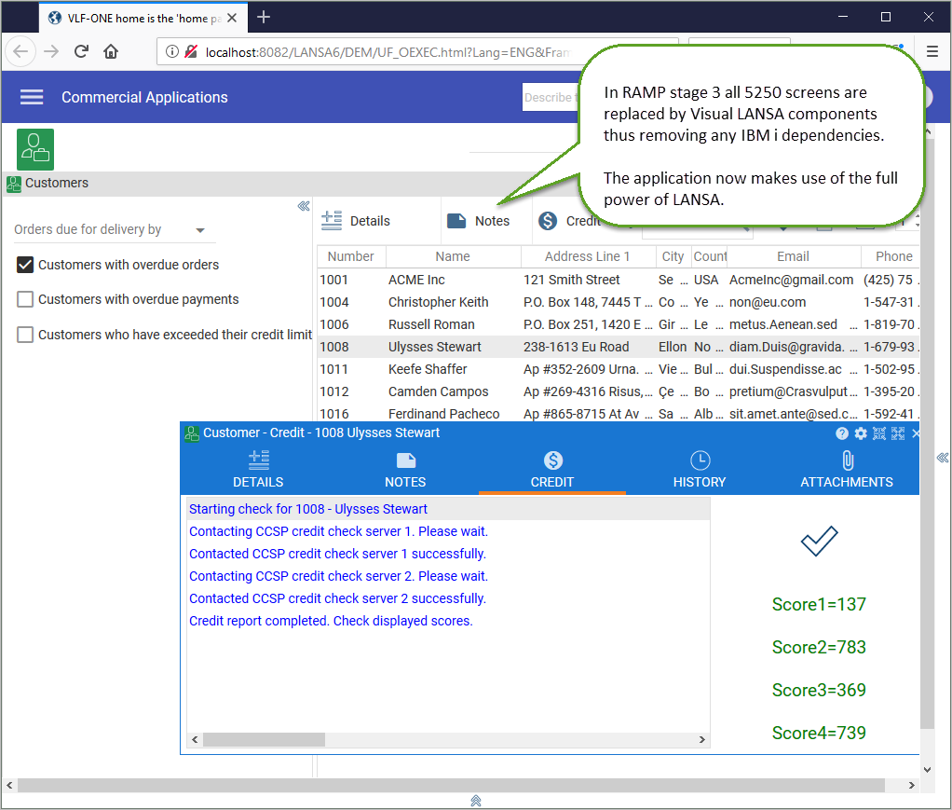Click the green Customers business object icon
This screenshot has height=810, width=952.
coord(35,149)
